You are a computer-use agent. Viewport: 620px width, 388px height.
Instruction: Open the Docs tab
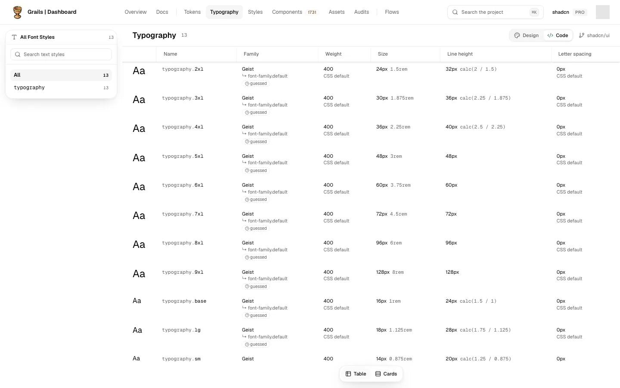pyautogui.click(x=162, y=12)
